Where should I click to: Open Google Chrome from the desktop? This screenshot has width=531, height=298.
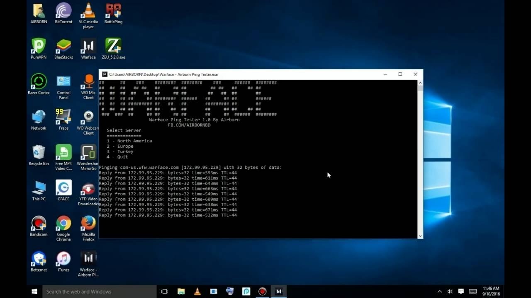pyautogui.click(x=63, y=229)
